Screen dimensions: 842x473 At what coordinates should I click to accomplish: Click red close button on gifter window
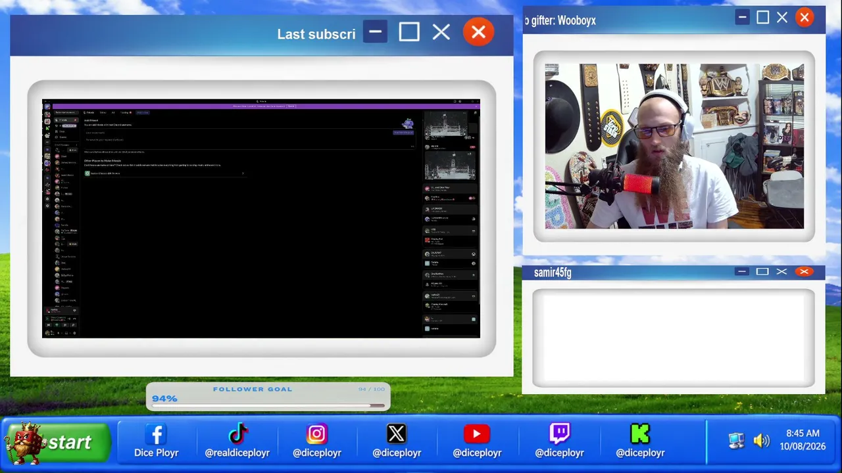pos(805,18)
